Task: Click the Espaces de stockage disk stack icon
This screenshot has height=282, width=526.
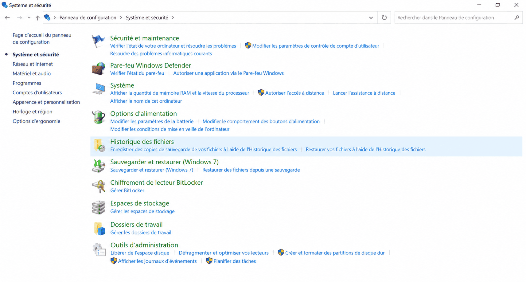Action: [99, 207]
